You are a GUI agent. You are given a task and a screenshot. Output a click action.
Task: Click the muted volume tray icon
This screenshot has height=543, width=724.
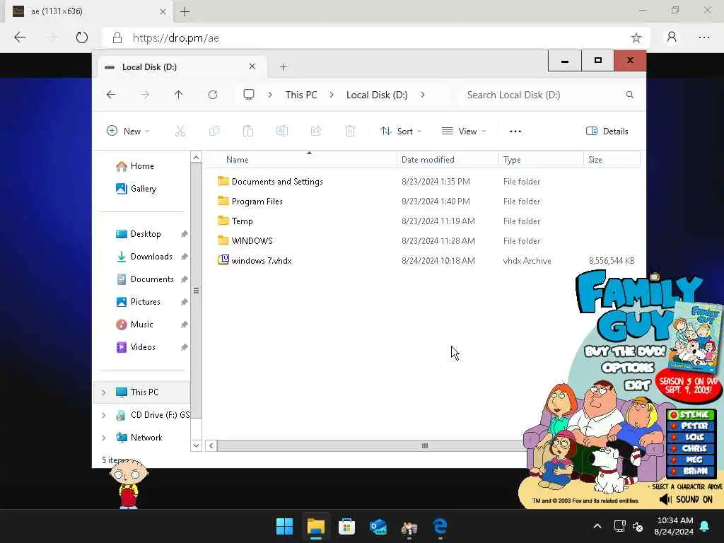point(638,526)
